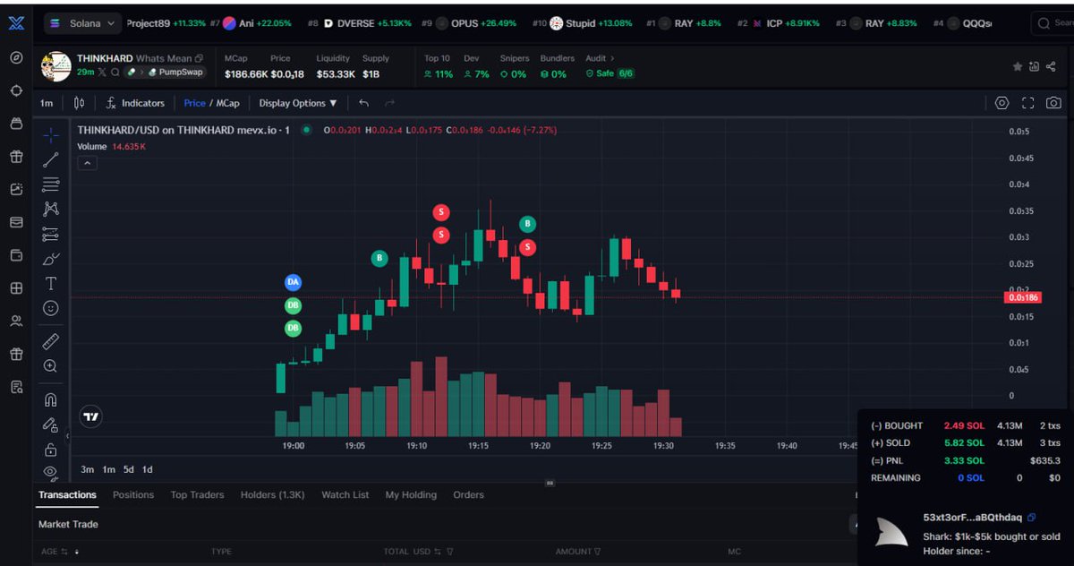This screenshot has height=566, width=1074.
Task: Open the candlestick chart type selector
Action: (x=80, y=103)
